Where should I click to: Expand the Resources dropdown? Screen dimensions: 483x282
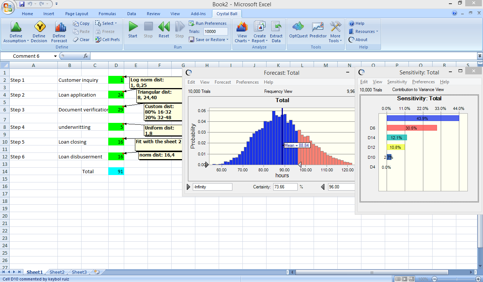(363, 31)
